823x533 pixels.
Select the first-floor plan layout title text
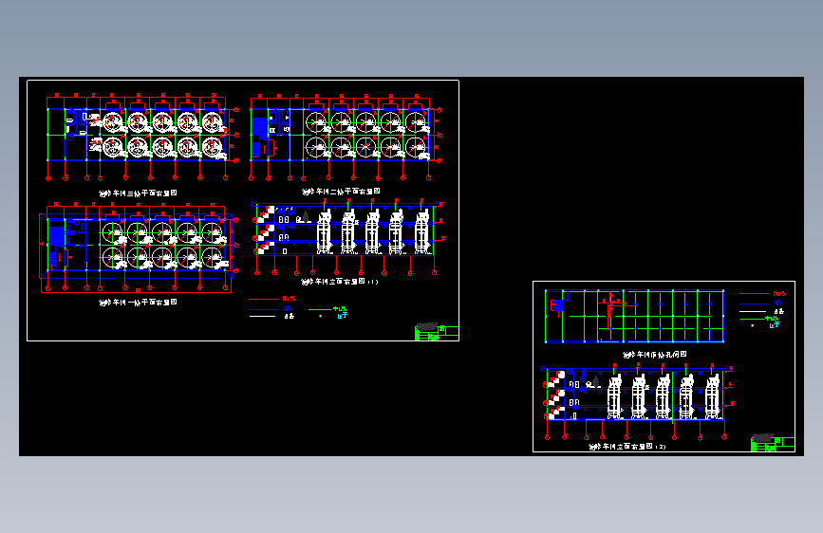pos(138,303)
